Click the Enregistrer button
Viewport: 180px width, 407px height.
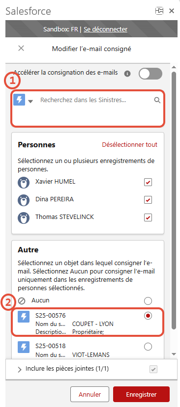click(141, 394)
